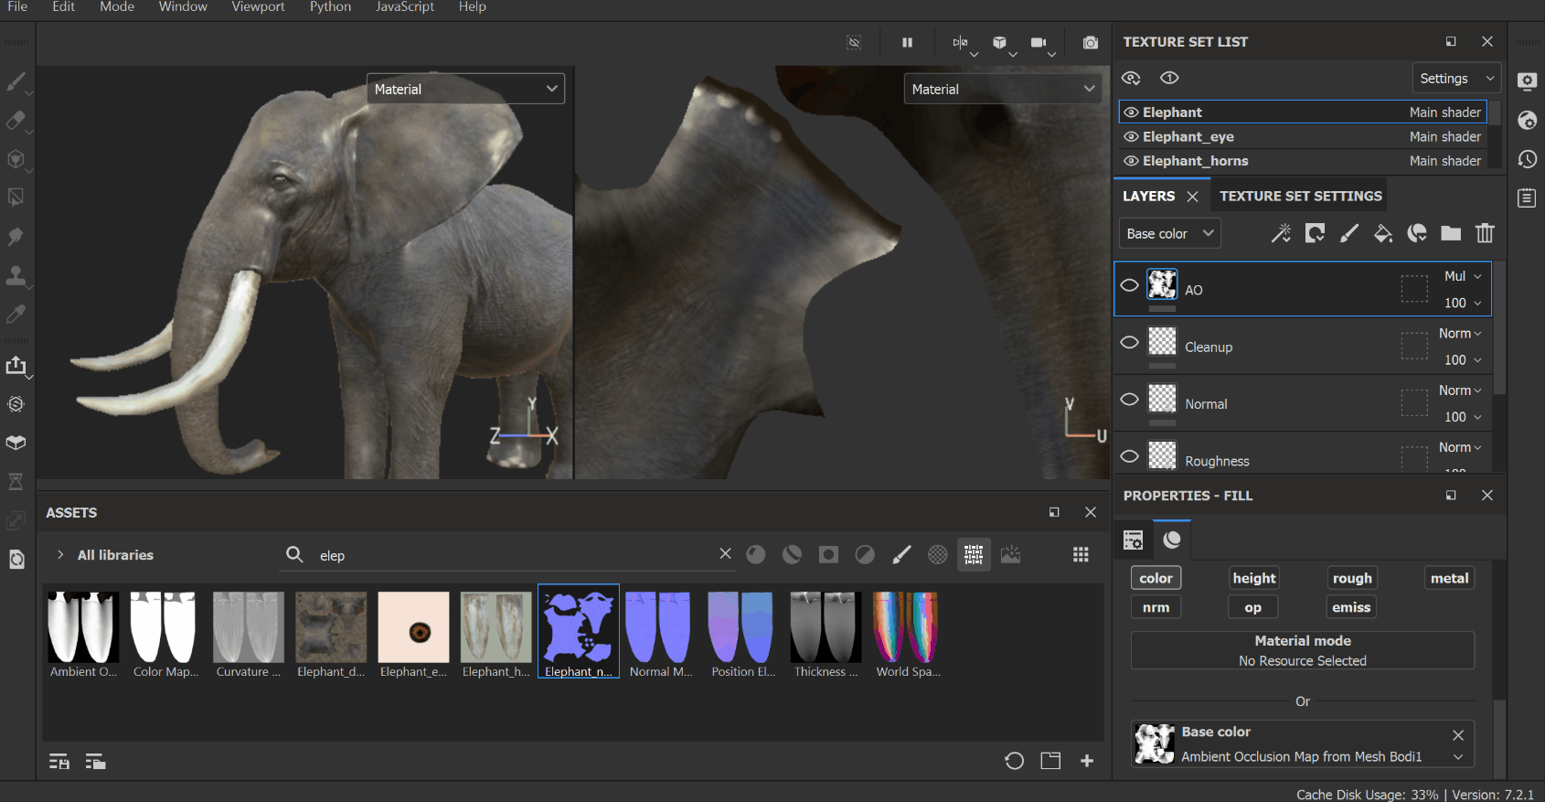Filter assets by textures
1545x802 pixels.
coord(974,554)
